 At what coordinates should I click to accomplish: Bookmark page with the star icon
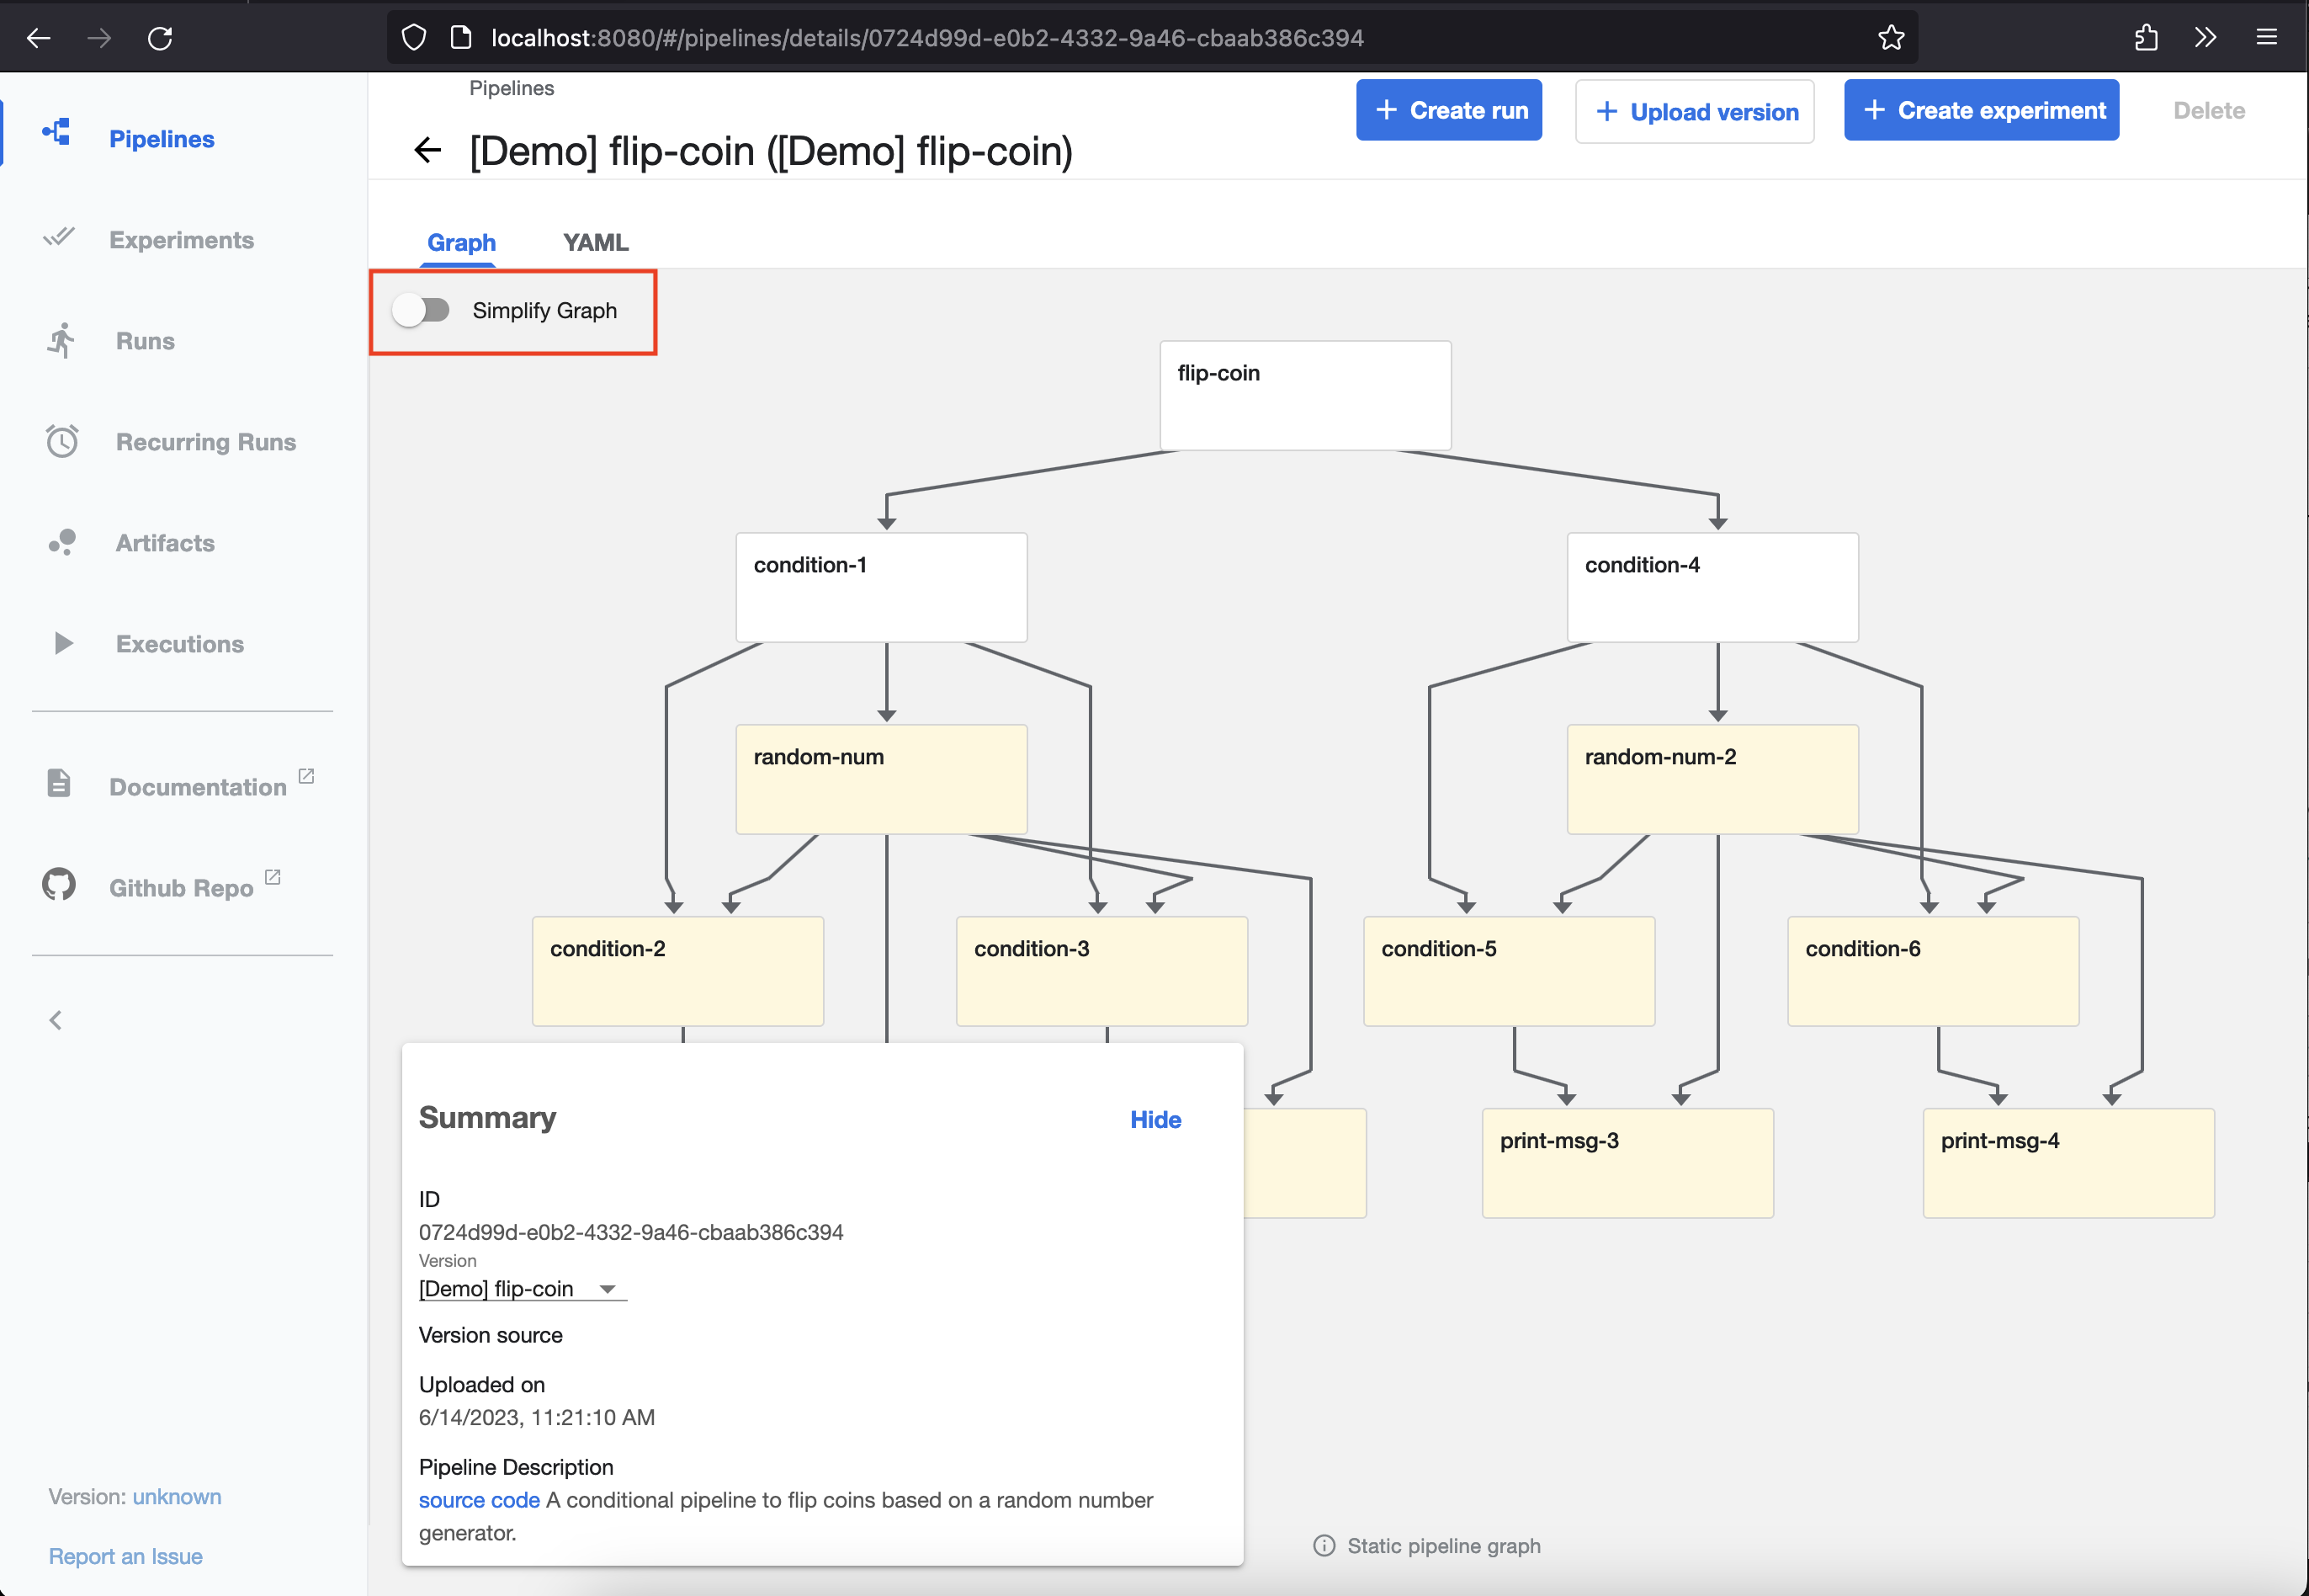(1890, 38)
